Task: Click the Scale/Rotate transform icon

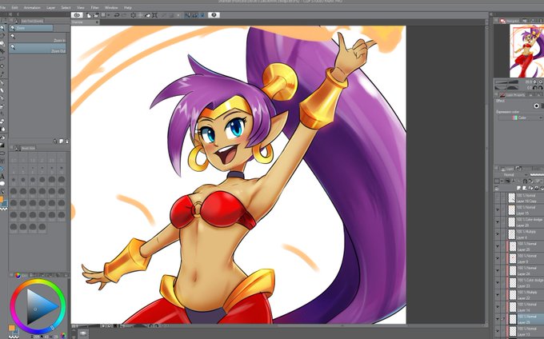Action: 154,15
